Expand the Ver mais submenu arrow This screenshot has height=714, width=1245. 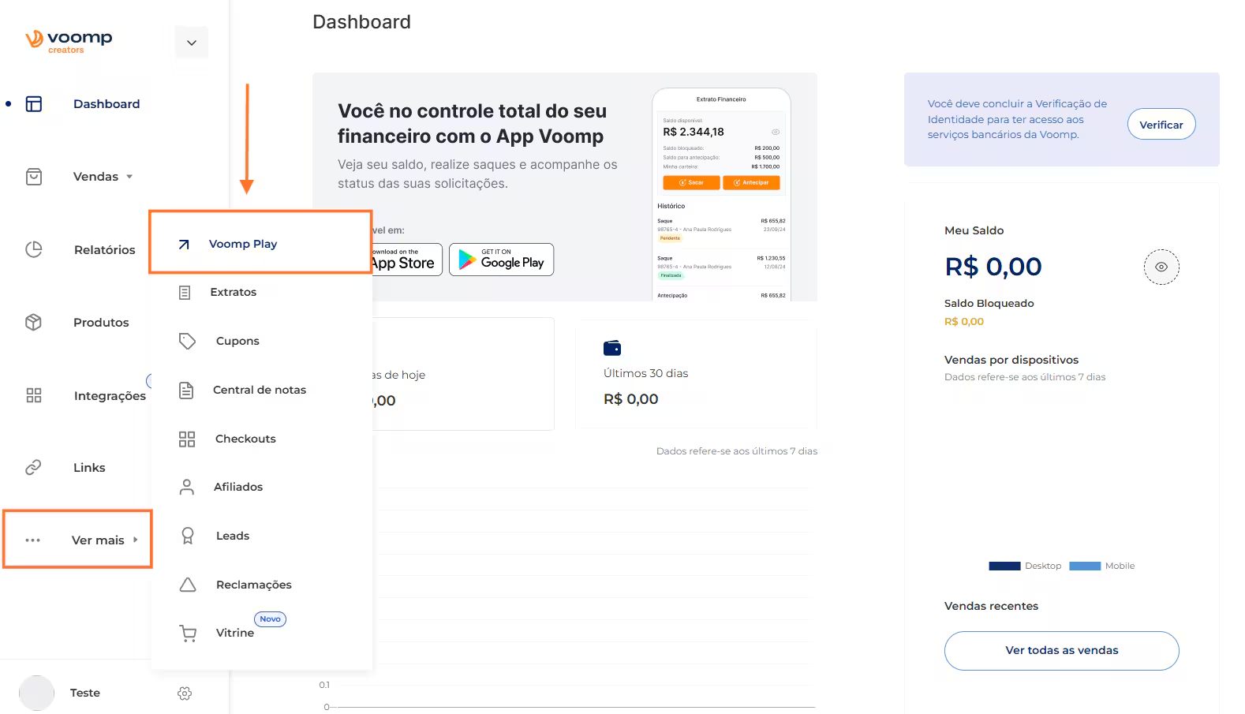point(136,540)
